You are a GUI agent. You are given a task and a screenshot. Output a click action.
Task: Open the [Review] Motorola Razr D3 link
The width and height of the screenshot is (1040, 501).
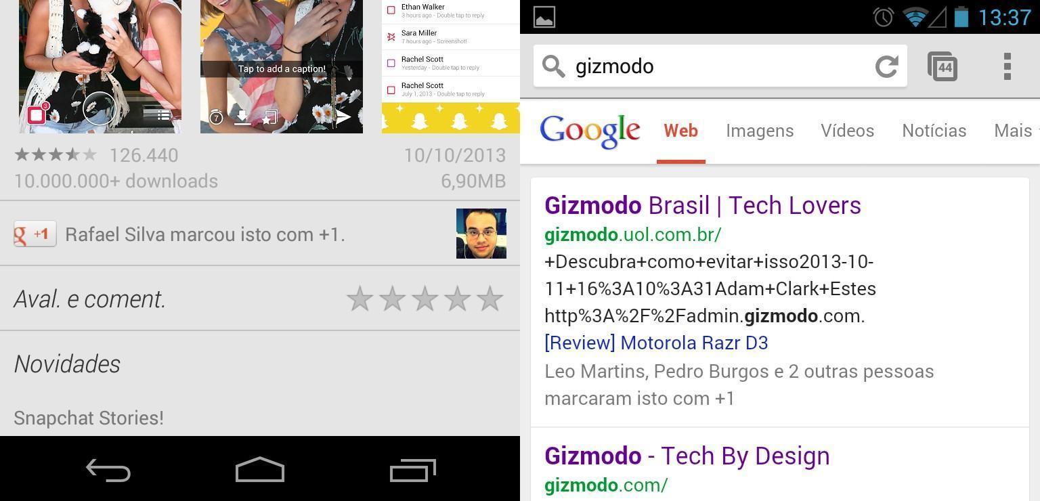656,343
